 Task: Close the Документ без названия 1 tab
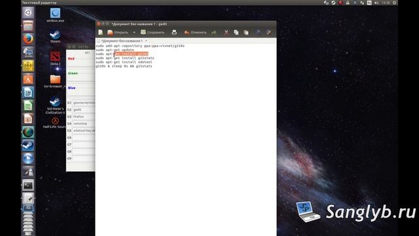tap(146, 41)
